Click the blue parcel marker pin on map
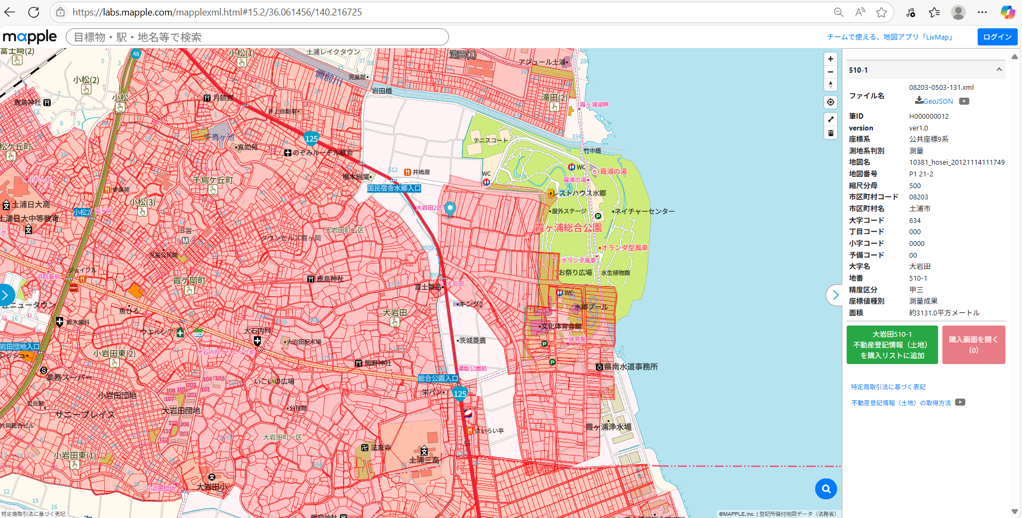The image size is (1022, 518). (450, 209)
